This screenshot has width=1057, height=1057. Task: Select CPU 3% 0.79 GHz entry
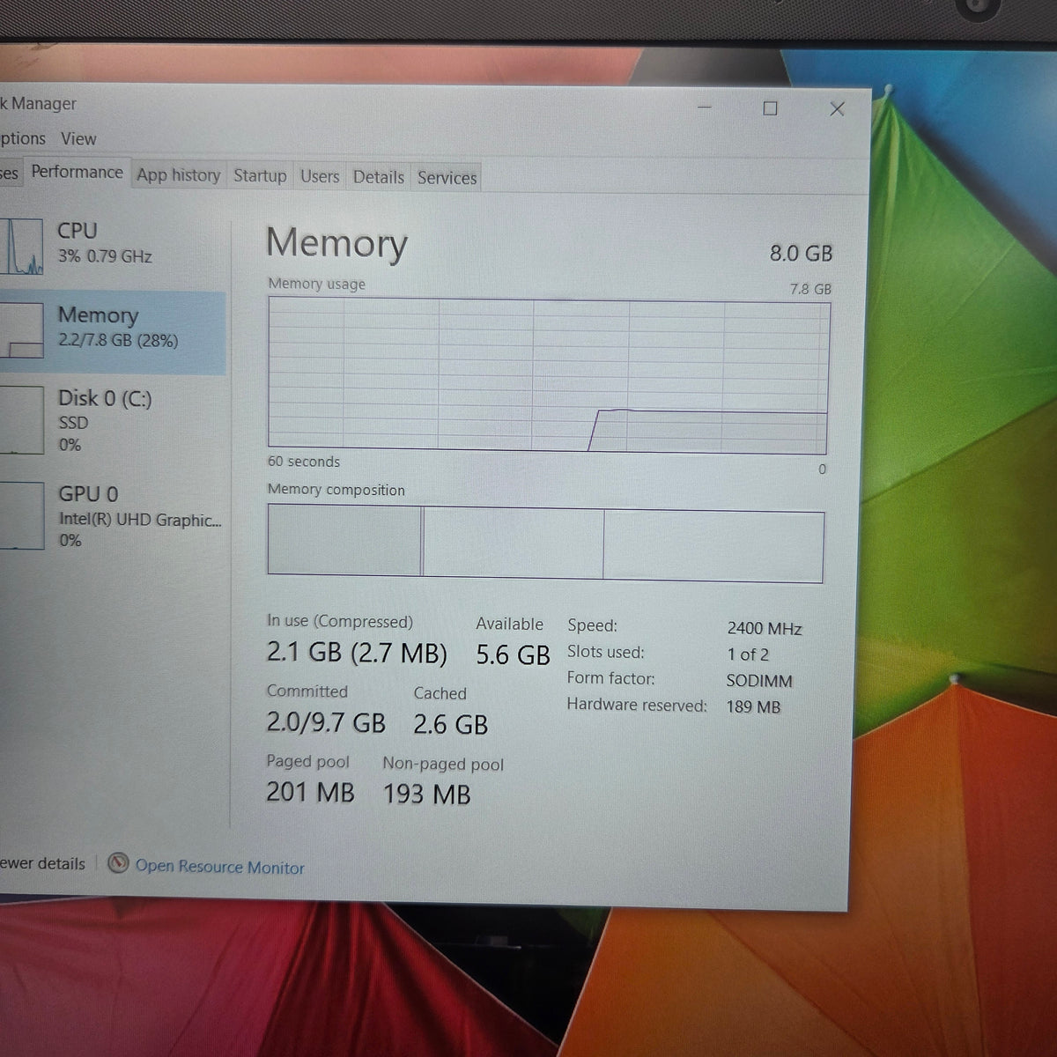pos(113,247)
